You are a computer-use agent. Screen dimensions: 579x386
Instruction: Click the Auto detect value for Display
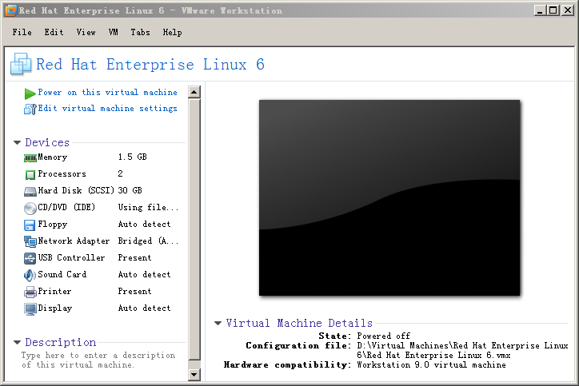pyautogui.click(x=144, y=308)
